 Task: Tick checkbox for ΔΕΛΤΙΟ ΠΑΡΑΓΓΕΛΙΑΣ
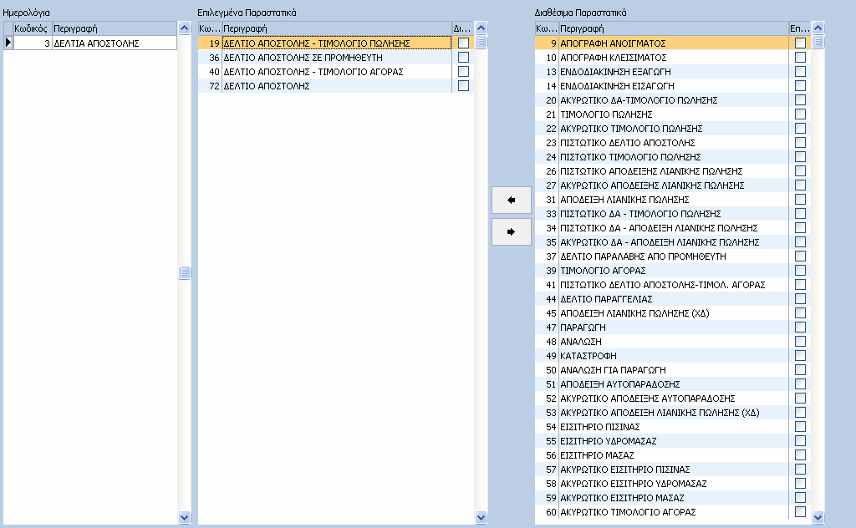(800, 298)
